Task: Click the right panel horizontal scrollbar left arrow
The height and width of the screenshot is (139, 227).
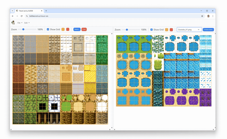Action: coord(114,129)
